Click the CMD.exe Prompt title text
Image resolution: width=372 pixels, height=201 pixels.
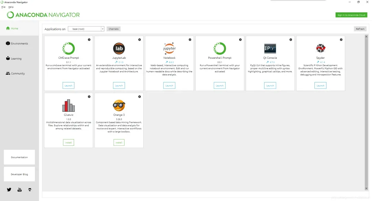(69, 58)
